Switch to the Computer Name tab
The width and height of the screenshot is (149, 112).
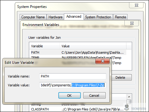click(x=33, y=17)
